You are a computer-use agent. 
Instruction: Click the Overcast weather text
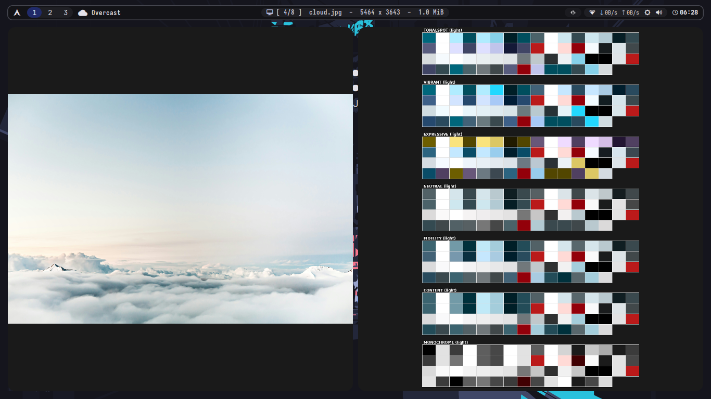(x=106, y=12)
